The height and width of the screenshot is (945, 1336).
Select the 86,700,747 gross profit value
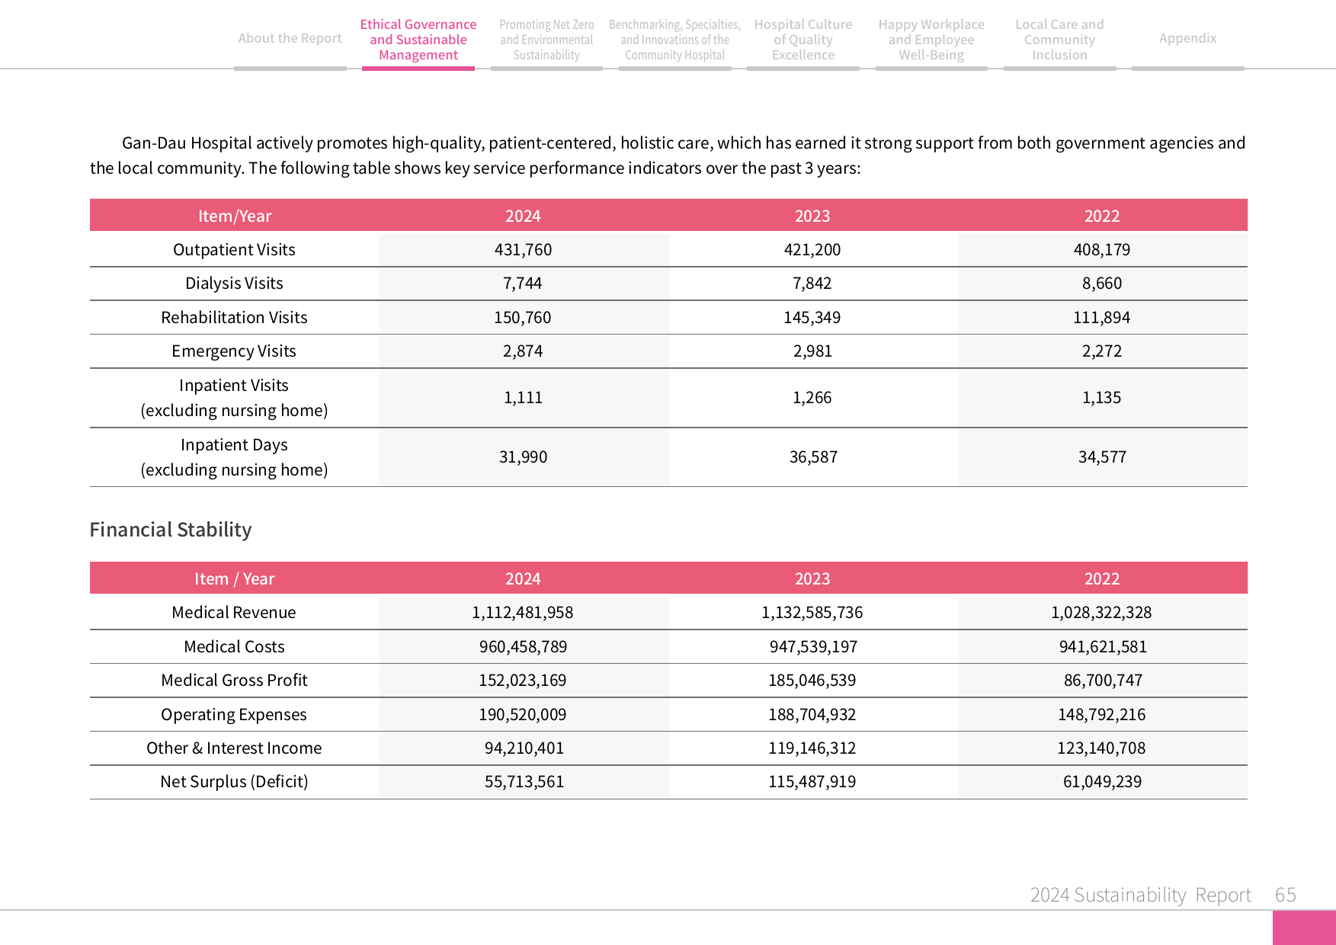point(1103,681)
